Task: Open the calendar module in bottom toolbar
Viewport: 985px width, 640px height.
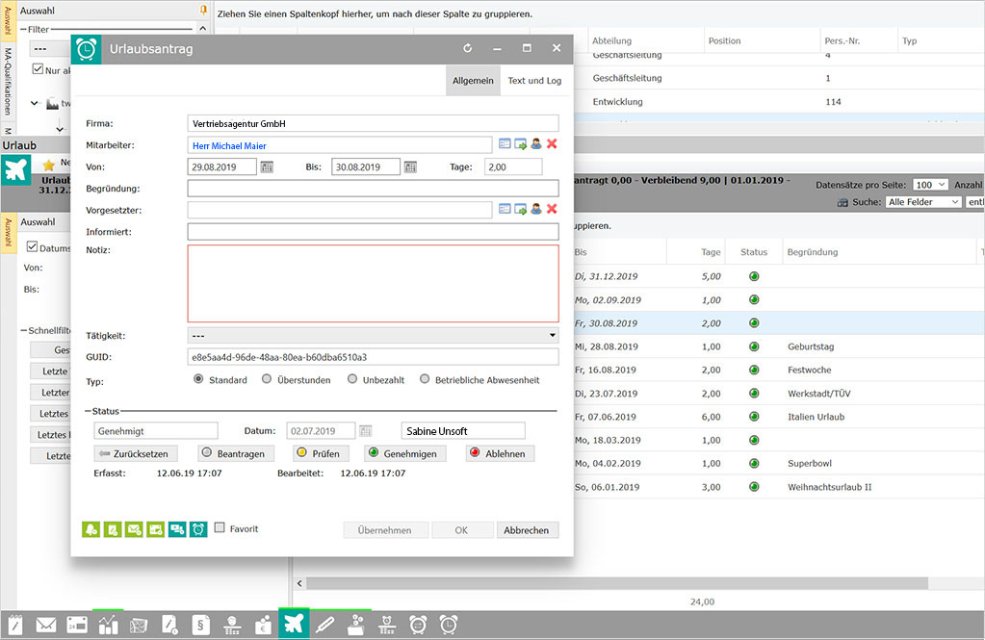Action: (77, 625)
